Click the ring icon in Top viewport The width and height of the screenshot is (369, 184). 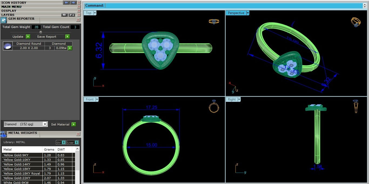click(214, 21)
